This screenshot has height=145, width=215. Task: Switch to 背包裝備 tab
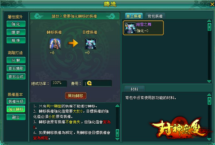pyautogui.click(x=155, y=16)
